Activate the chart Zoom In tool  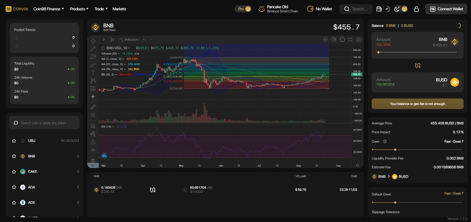[x=93, y=115]
